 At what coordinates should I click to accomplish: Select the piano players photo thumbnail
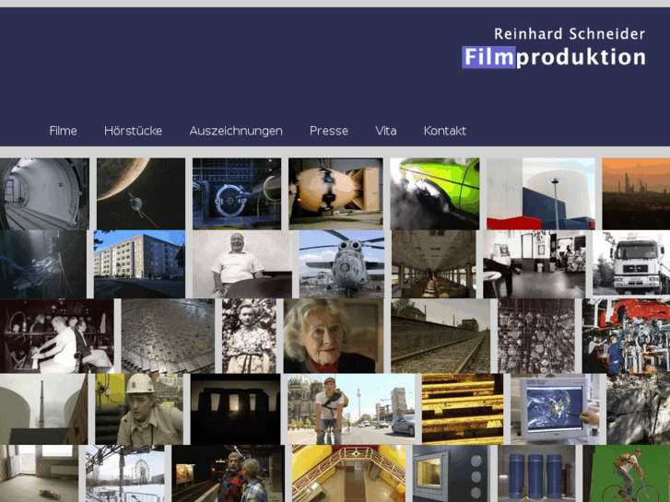pyautogui.click(x=57, y=336)
